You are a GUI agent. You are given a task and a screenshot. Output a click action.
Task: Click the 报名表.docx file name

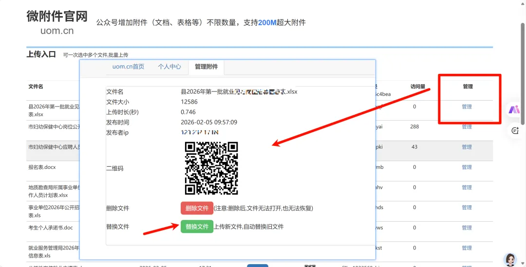coord(42,167)
